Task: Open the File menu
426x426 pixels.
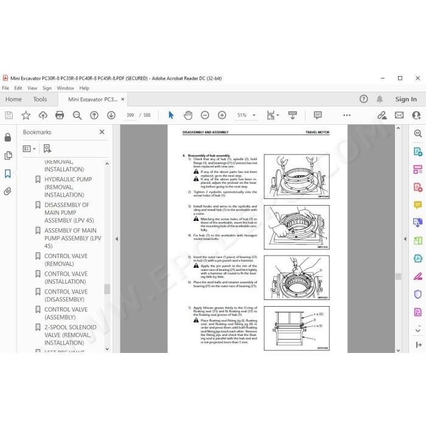Action: pos(5,88)
